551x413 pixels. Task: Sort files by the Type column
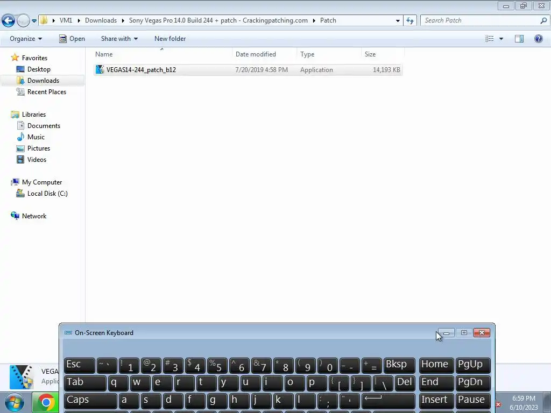point(329,54)
